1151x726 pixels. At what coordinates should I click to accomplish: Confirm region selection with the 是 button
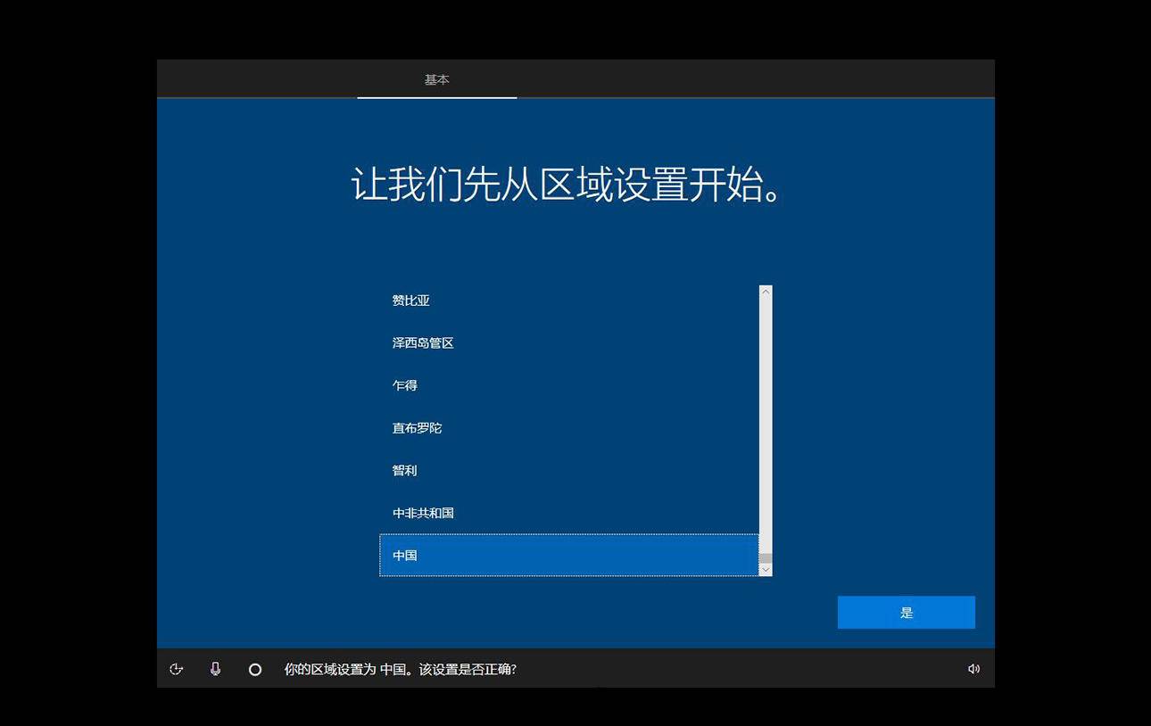pos(906,612)
